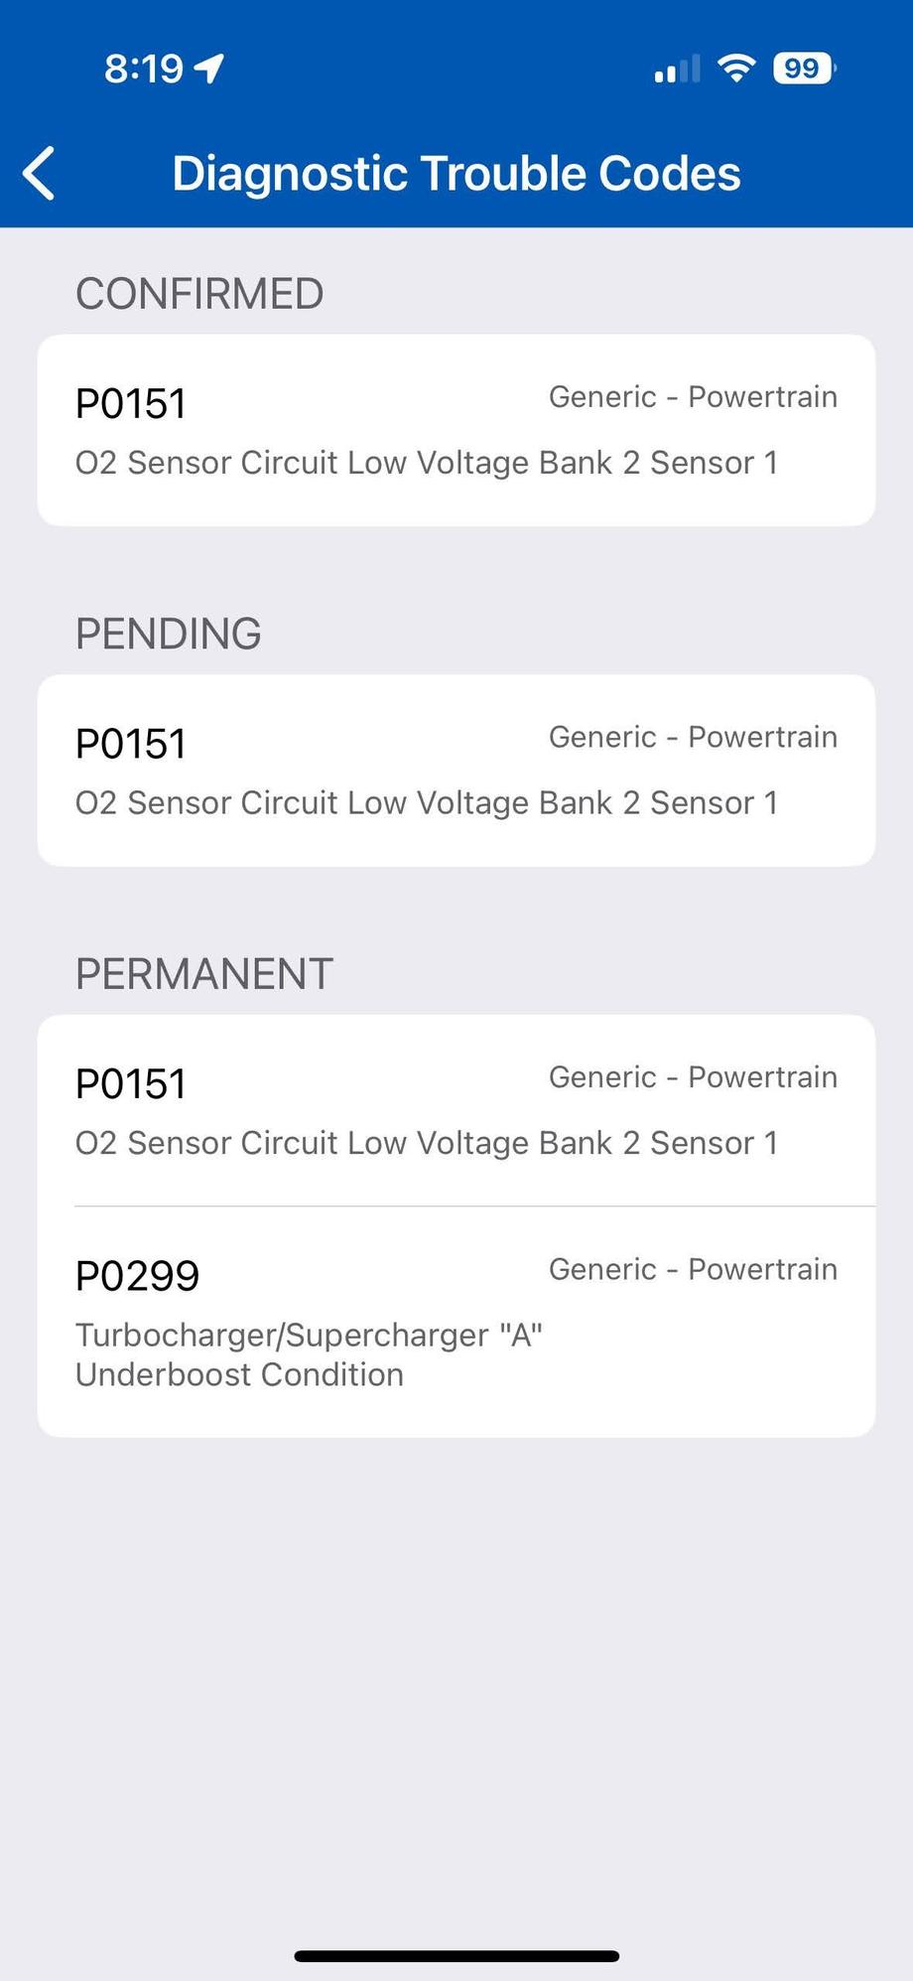Screen dimensions: 913x1981
Task: Select the PENDING section header
Action: [x=169, y=634]
